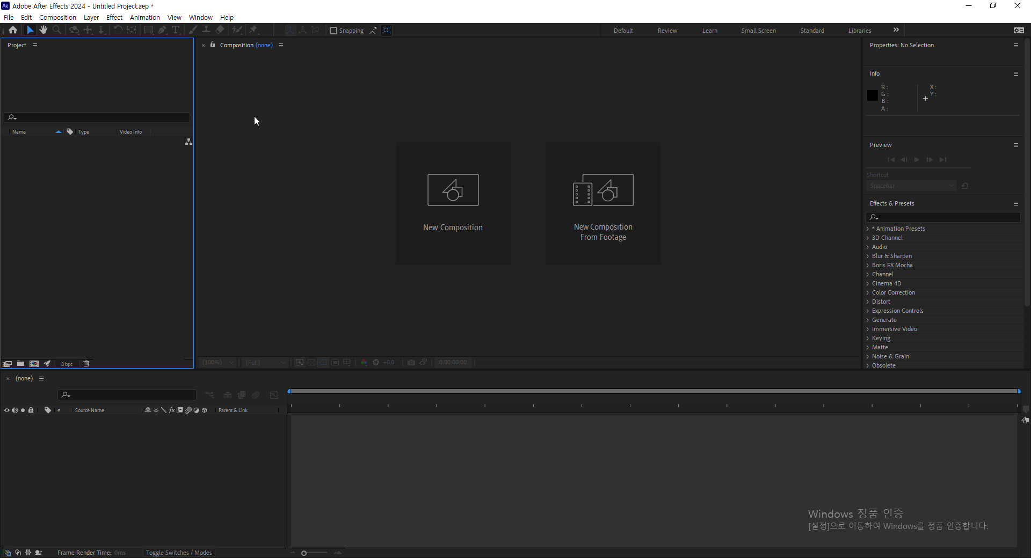Click New Composition From Footage
This screenshot has width=1031, height=558.
[x=604, y=203]
